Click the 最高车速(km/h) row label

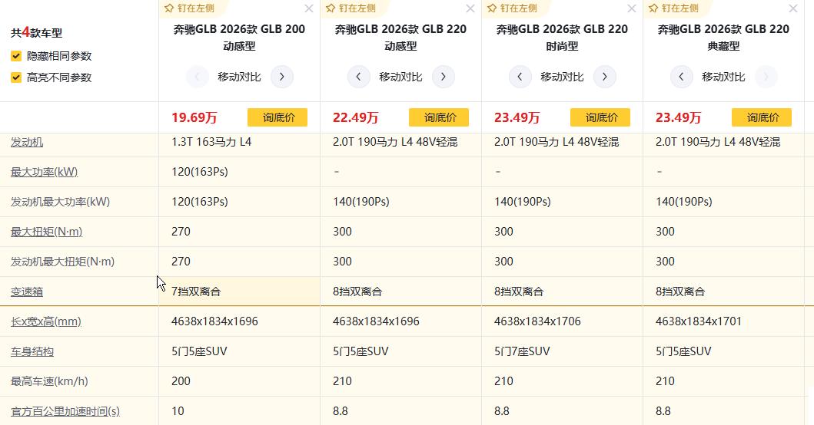pyautogui.click(x=49, y=381)
